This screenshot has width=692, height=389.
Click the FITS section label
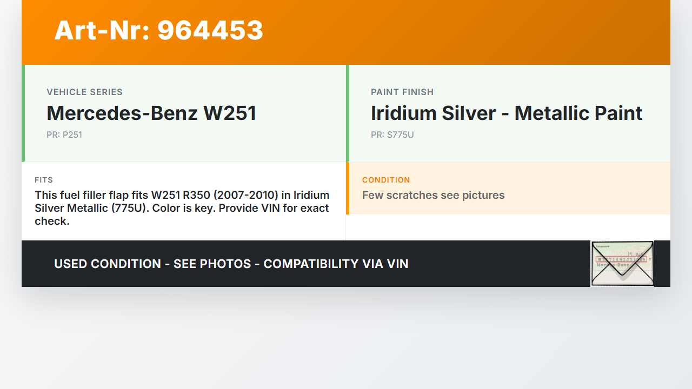tap(44, 180)
